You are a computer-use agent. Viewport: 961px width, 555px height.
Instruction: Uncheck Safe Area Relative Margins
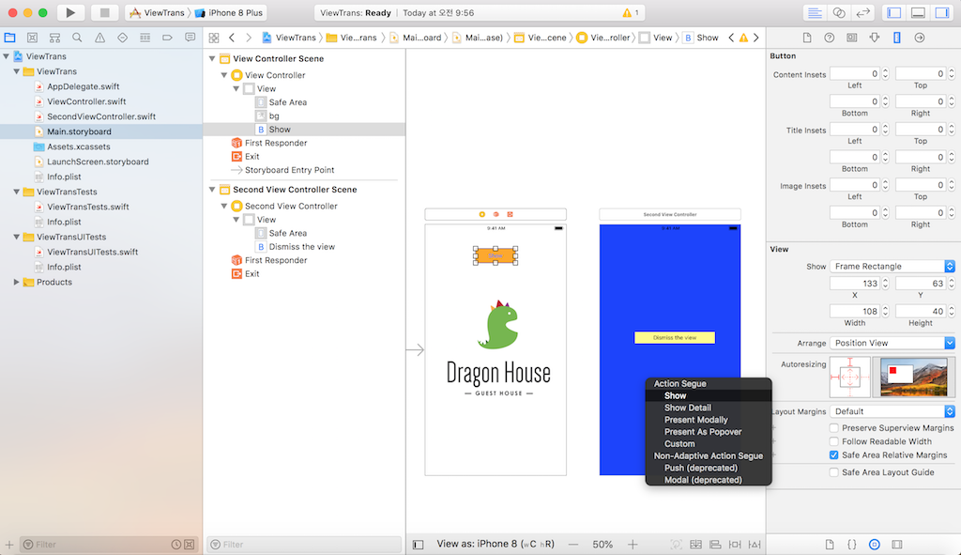pyautogui.click(x=833, y=455)
